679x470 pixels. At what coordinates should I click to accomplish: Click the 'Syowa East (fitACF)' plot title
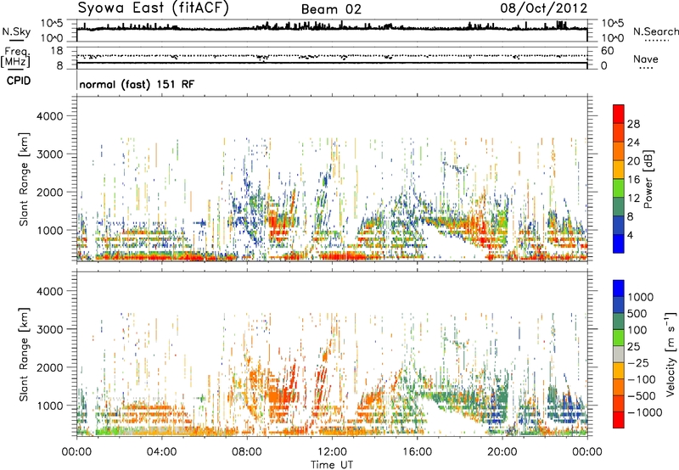tap(154, 8)
